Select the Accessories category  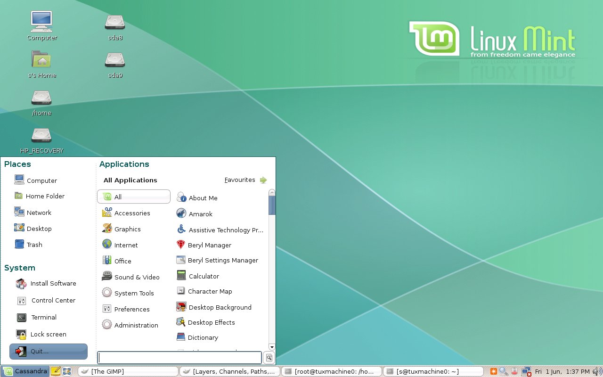click(126, 213)
